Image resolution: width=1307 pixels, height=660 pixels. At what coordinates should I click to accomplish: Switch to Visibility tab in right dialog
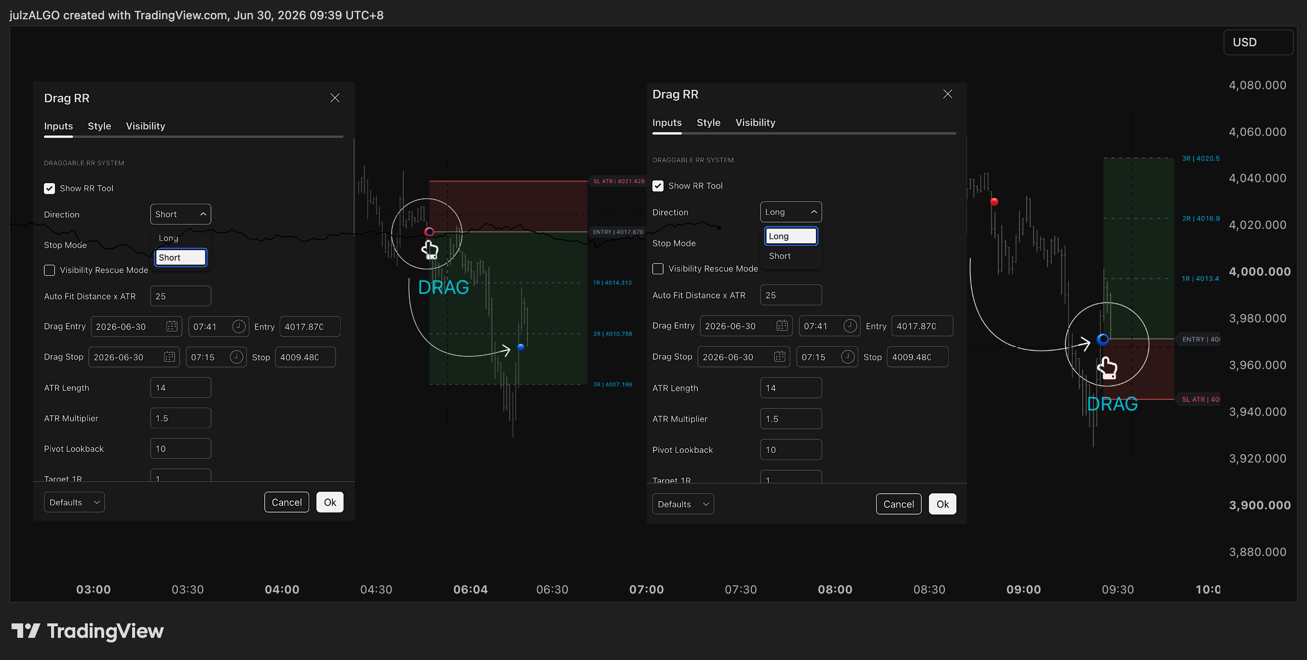755,123
